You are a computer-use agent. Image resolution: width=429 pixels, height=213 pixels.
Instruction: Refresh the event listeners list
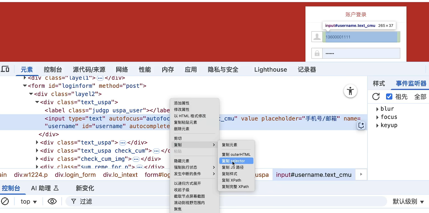pos(376,97)
